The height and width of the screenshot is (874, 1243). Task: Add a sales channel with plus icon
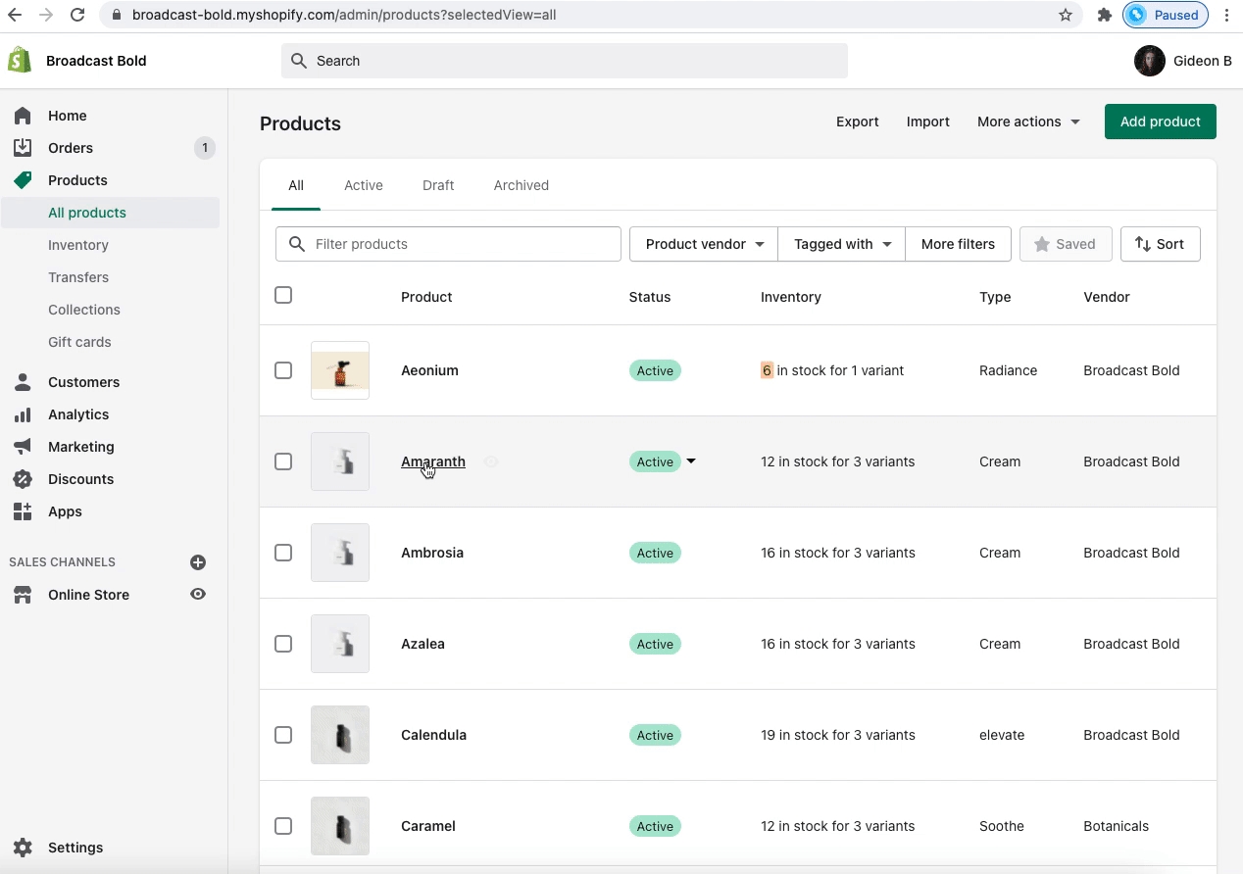click(x=198, y=562)
